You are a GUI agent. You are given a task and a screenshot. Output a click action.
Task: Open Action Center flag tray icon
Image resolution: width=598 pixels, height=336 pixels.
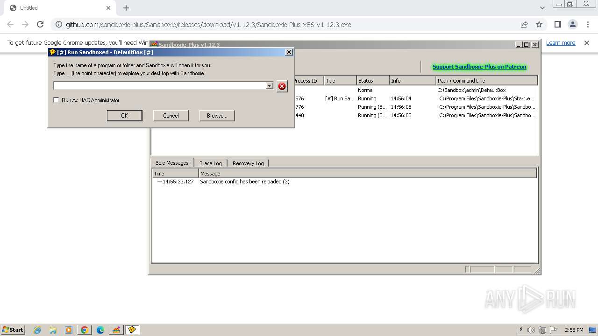(x=554, y=330)
